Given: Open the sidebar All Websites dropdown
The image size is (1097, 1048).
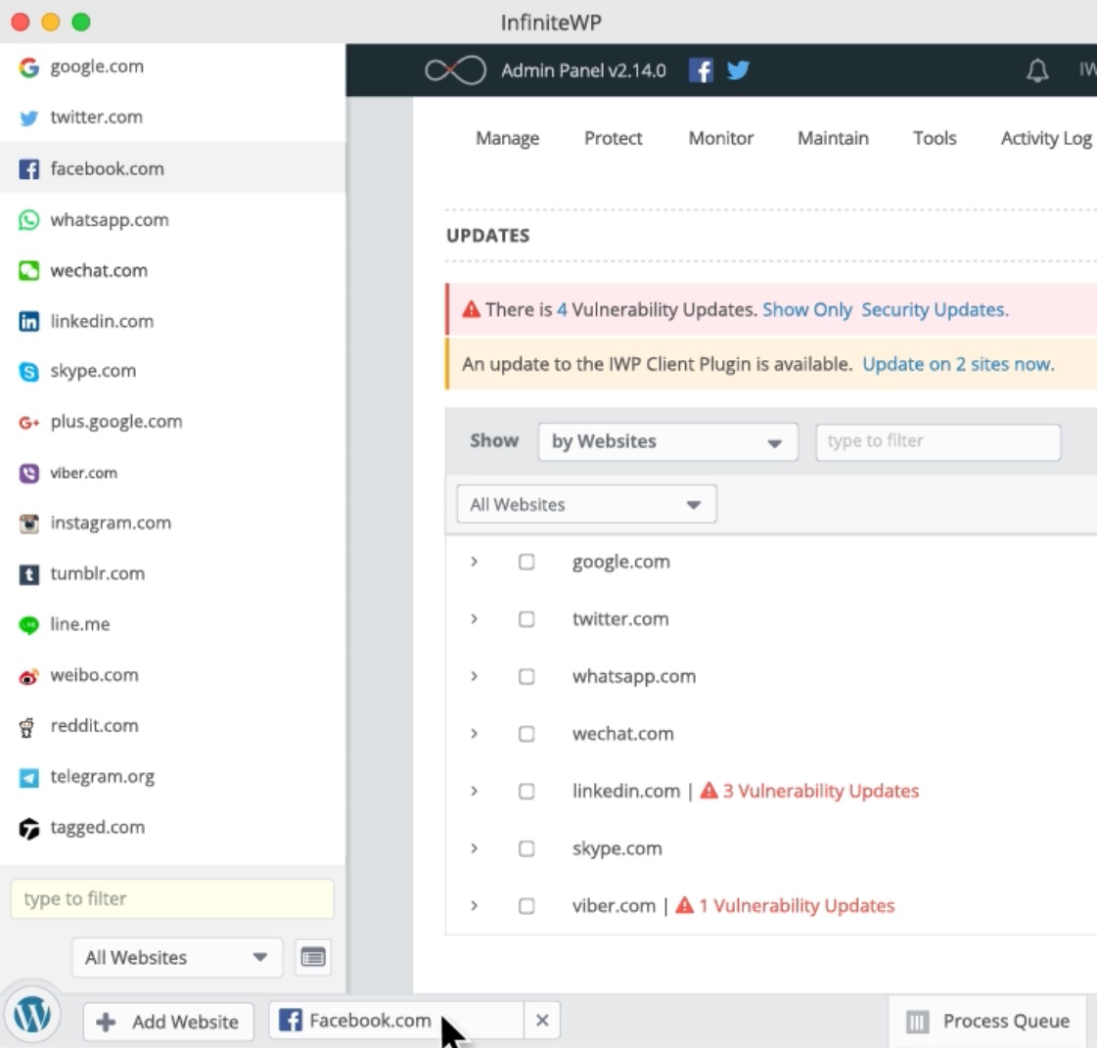Looking at the screenshot, I should (177, 957).
